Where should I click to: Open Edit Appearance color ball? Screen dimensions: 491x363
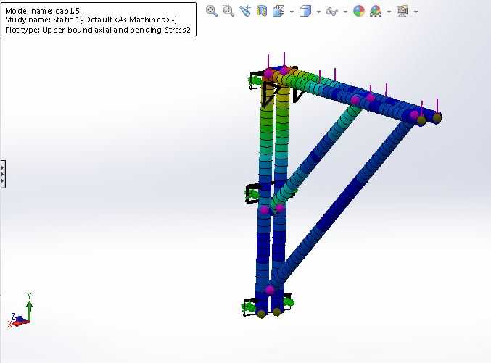point(359,12)
